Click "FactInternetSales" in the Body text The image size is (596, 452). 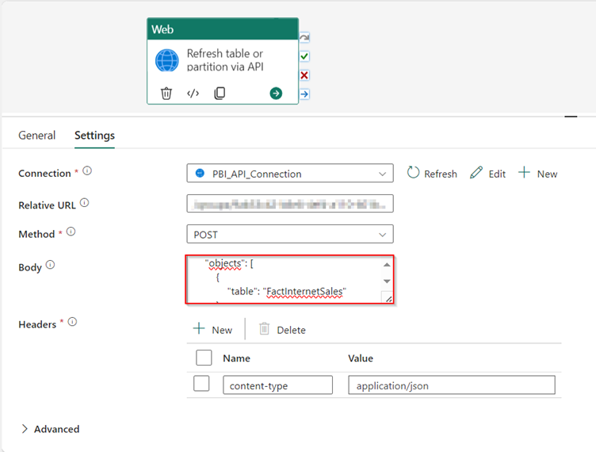pos(304,292)
